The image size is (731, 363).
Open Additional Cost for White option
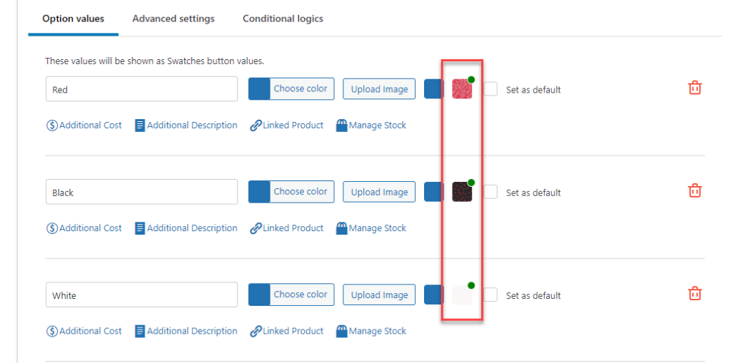pyautogui.click(x=84, y=331)
